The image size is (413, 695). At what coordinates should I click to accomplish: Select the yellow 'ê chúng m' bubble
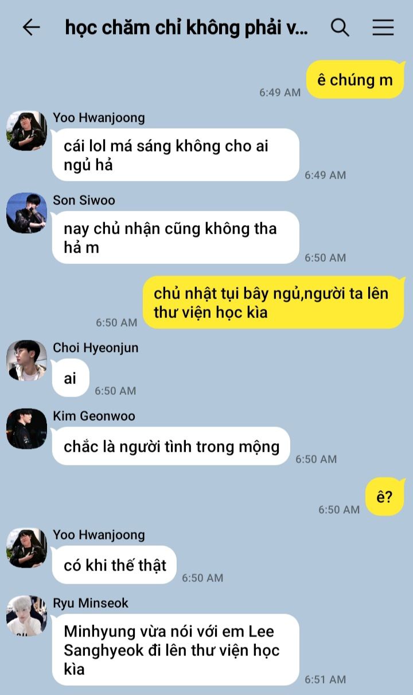[x=355, y=80]
